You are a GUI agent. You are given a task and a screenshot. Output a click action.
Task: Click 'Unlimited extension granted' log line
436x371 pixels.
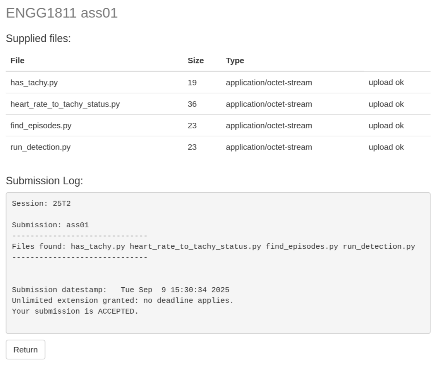[x=122, y=301]
